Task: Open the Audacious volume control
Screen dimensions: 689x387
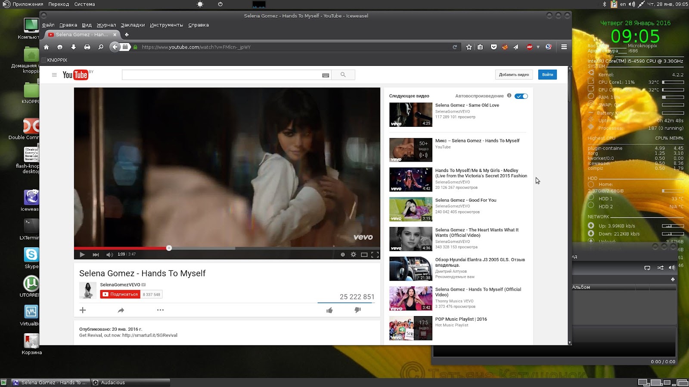Action: [672, 267]
